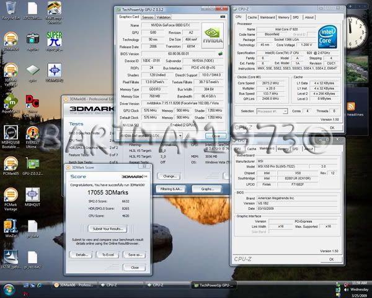Open the WinZip desktop icon
The width and height of the screenshot is (372, 298).
tap(10, 225)
